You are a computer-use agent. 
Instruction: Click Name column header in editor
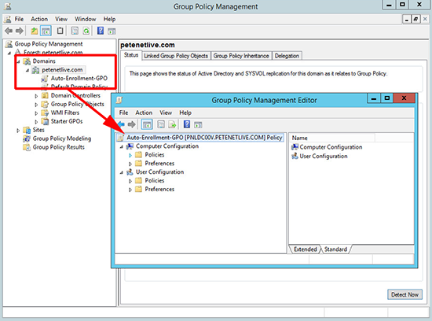(x=332, y=138)
